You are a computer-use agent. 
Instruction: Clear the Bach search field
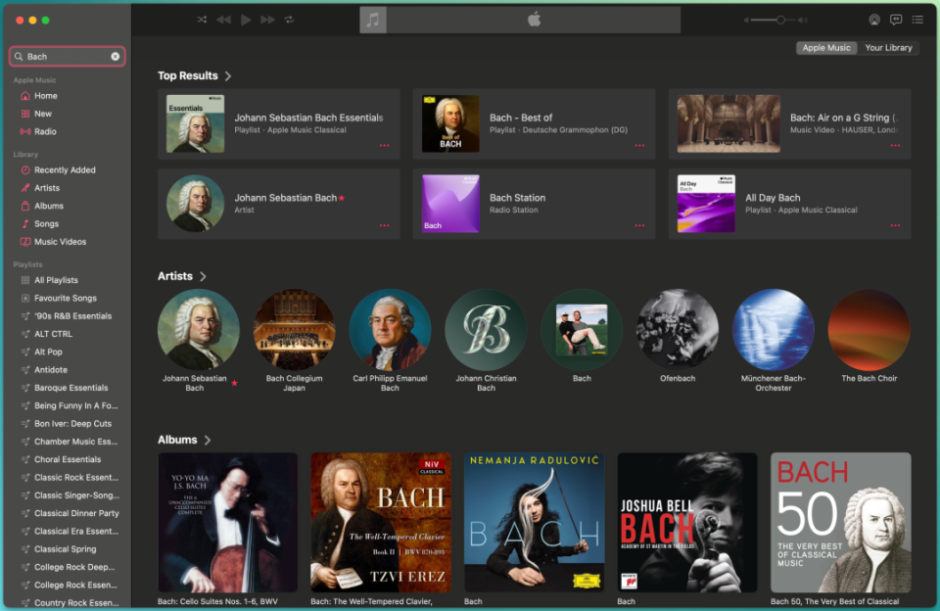[116, 57]
